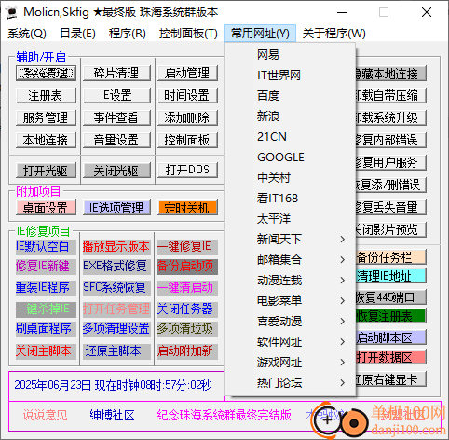Click the cyan 清理IE地址 button
Screen dimensions: 449x440
coord(390,276)
